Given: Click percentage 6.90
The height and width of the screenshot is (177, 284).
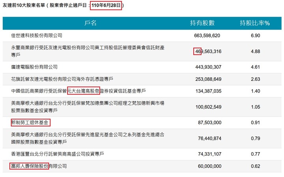Looking at the screenshot, I should pos(255,35).
